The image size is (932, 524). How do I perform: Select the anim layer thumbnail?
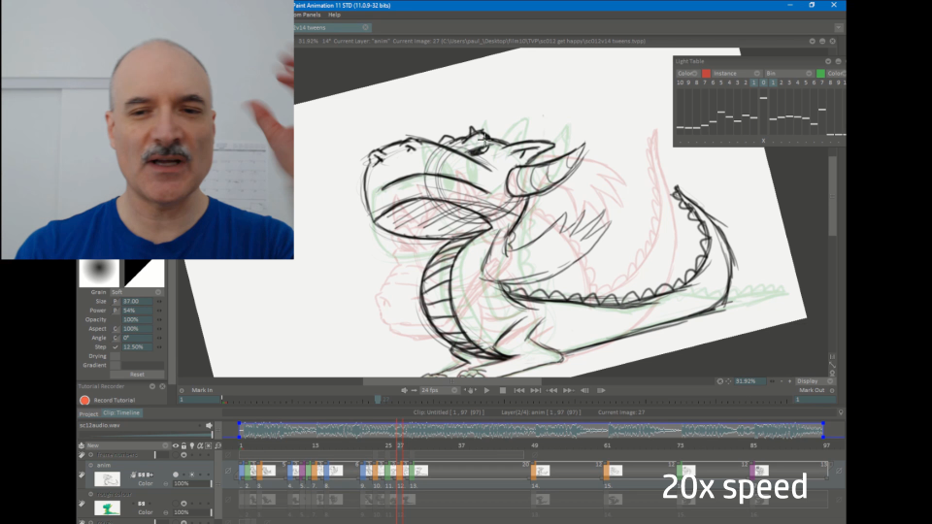tap(107, 478)
